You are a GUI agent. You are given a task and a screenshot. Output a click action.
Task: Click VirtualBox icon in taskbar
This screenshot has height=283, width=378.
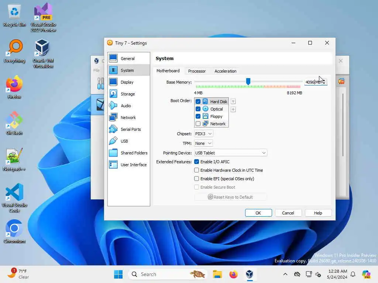coord(250,274)
